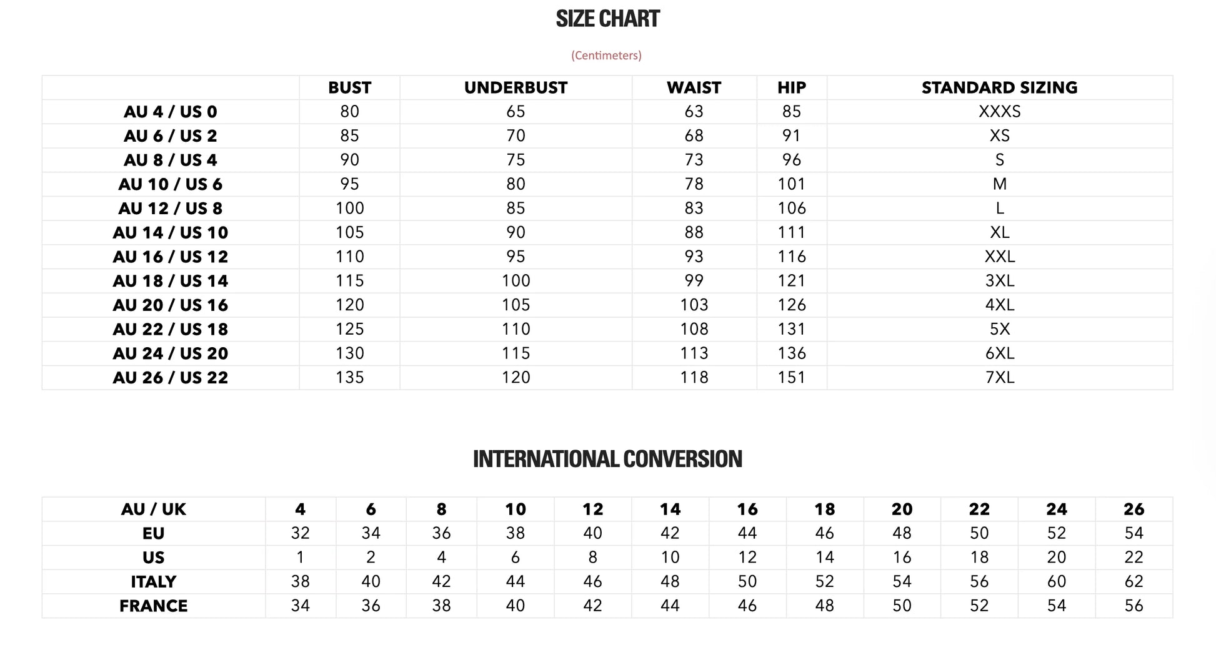
Task: Click the HIP column header
Action: point(791,88)
